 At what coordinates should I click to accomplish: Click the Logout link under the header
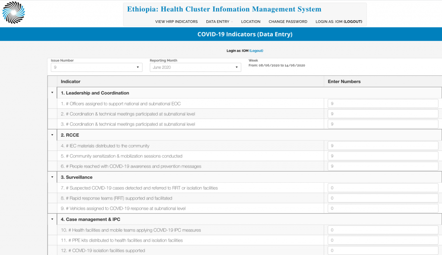256,51
